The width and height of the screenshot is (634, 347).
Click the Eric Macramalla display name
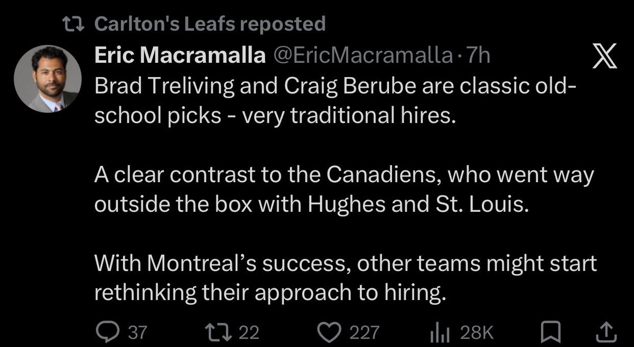tap(180, 57)
